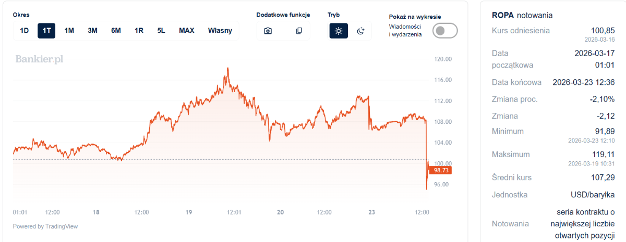Open the Własny custom period option

pos(220,31)
